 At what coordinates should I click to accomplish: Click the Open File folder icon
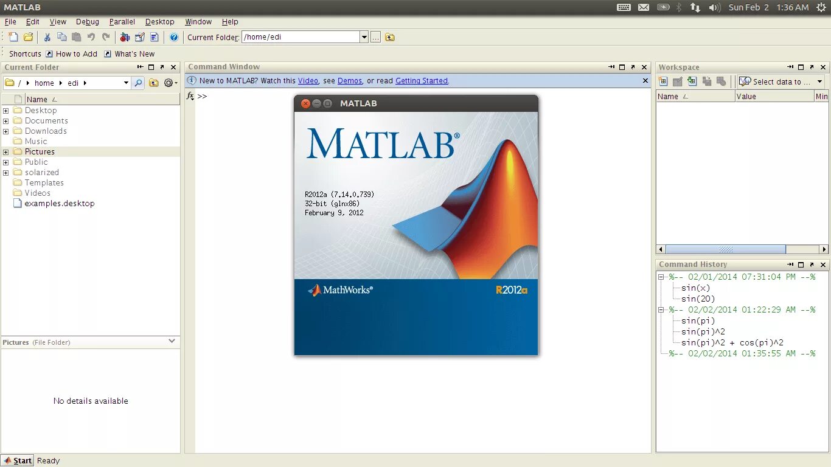pyautogui.click(x=28, y=37)
